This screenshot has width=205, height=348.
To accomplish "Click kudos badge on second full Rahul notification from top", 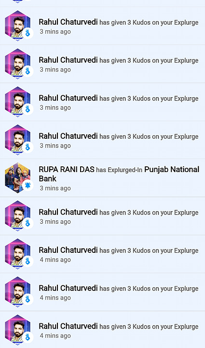I will (x=27, y=71).
